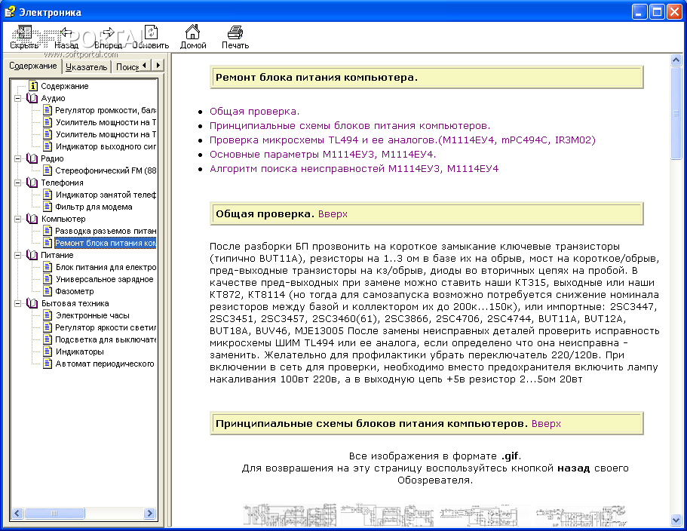Maximize the Электроника window
Screen dimensions: 687x531
click(657, 12)
